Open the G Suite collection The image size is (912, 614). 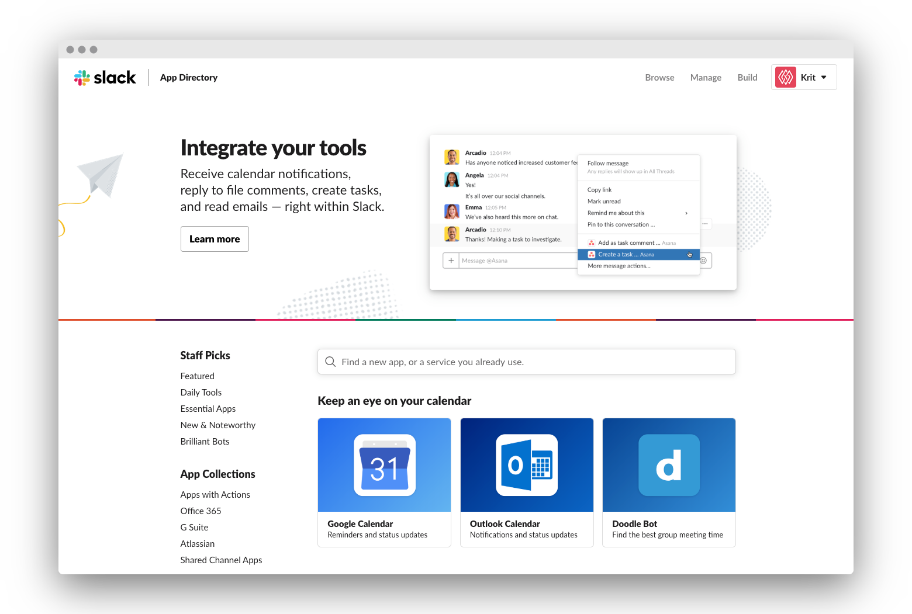click(x=194, y=528)
